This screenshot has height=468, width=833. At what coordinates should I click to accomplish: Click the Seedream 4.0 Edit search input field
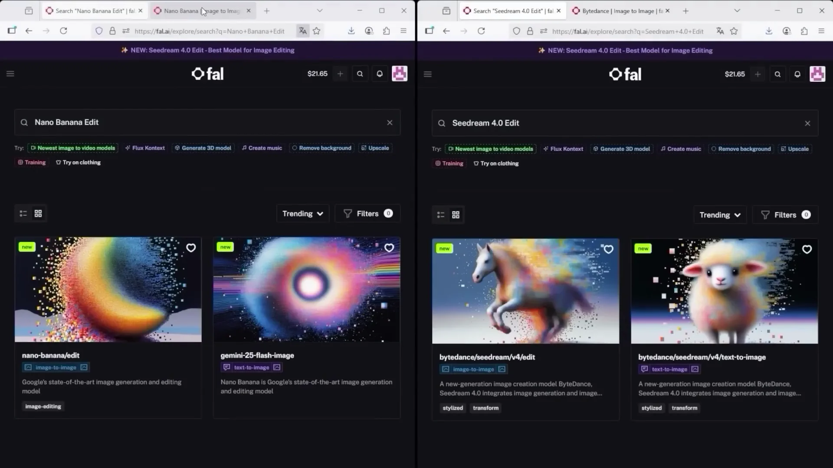pos(607,123)
